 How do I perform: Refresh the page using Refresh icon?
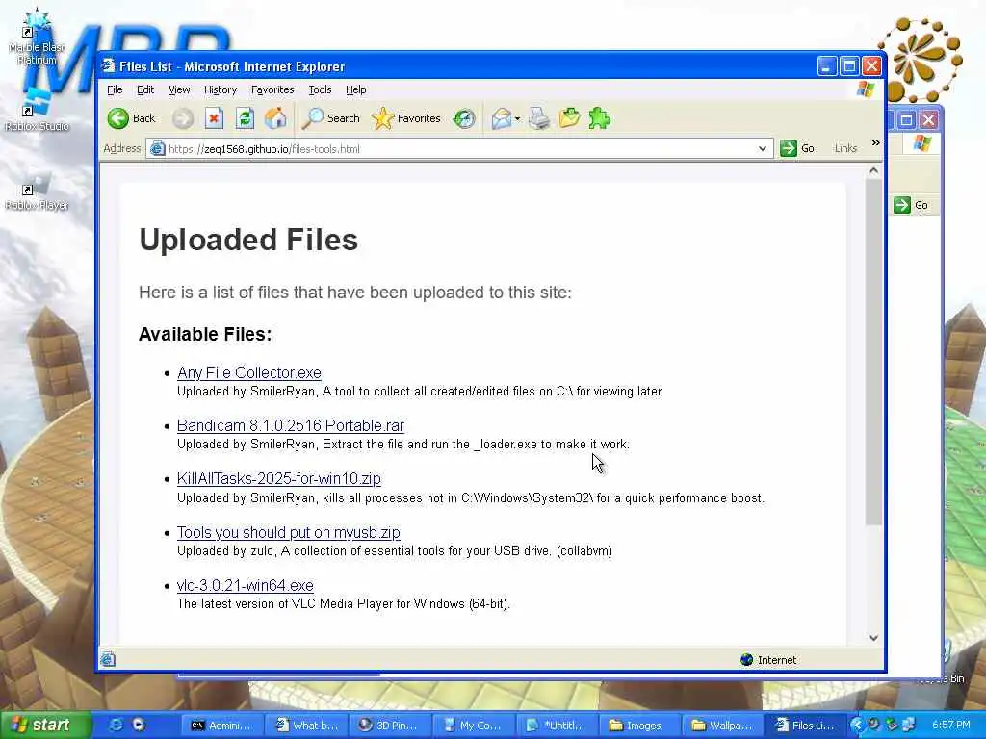245,118
